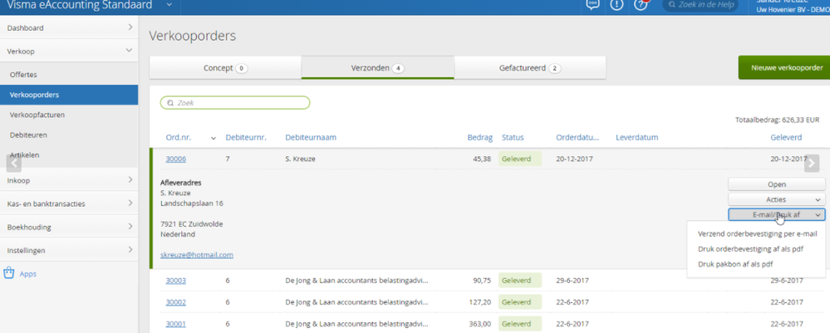Sort by Leverdatum column header
This screenshot has height=333, width=830.
click(636, 138)
